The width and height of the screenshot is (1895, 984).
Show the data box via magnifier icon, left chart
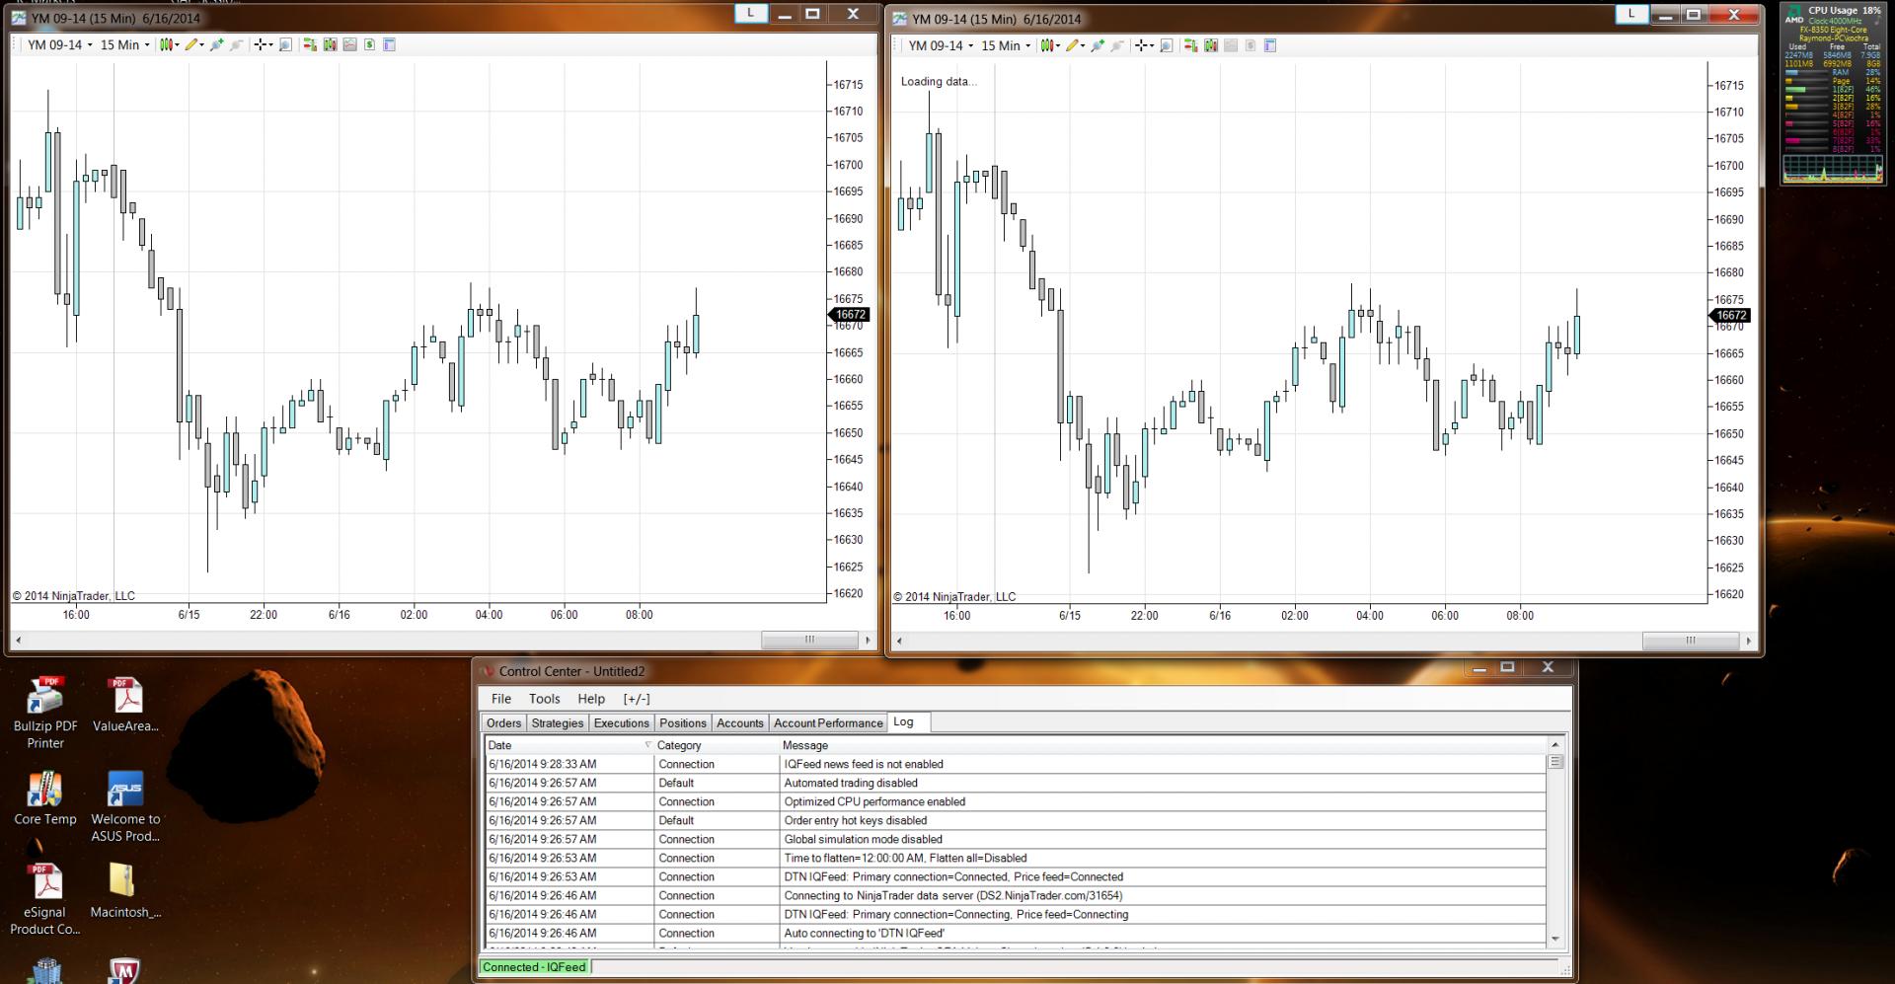click(x=285, y=44)
